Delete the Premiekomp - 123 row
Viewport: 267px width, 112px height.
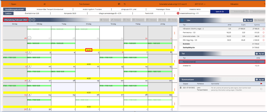click(x=264, y=32)
